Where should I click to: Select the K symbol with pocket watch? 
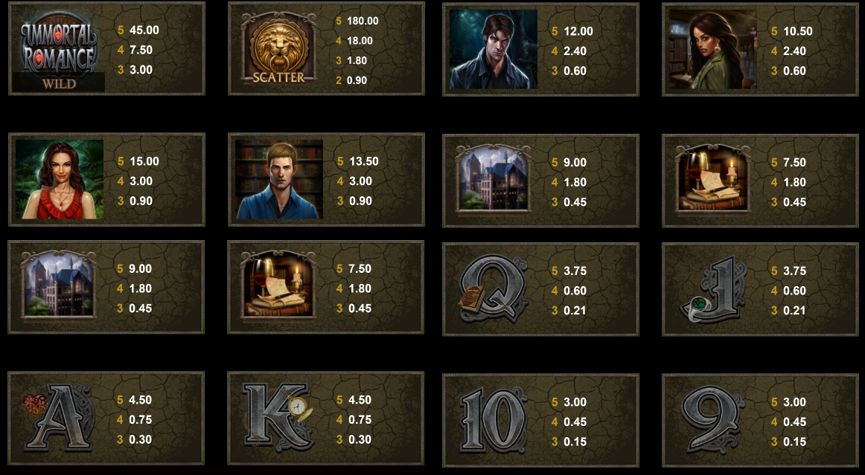278,417
